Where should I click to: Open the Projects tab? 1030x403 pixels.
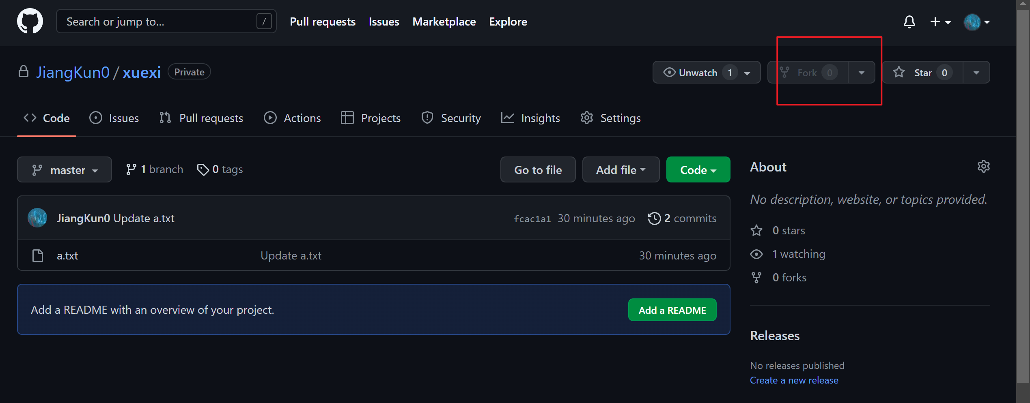tap(371, 118)
